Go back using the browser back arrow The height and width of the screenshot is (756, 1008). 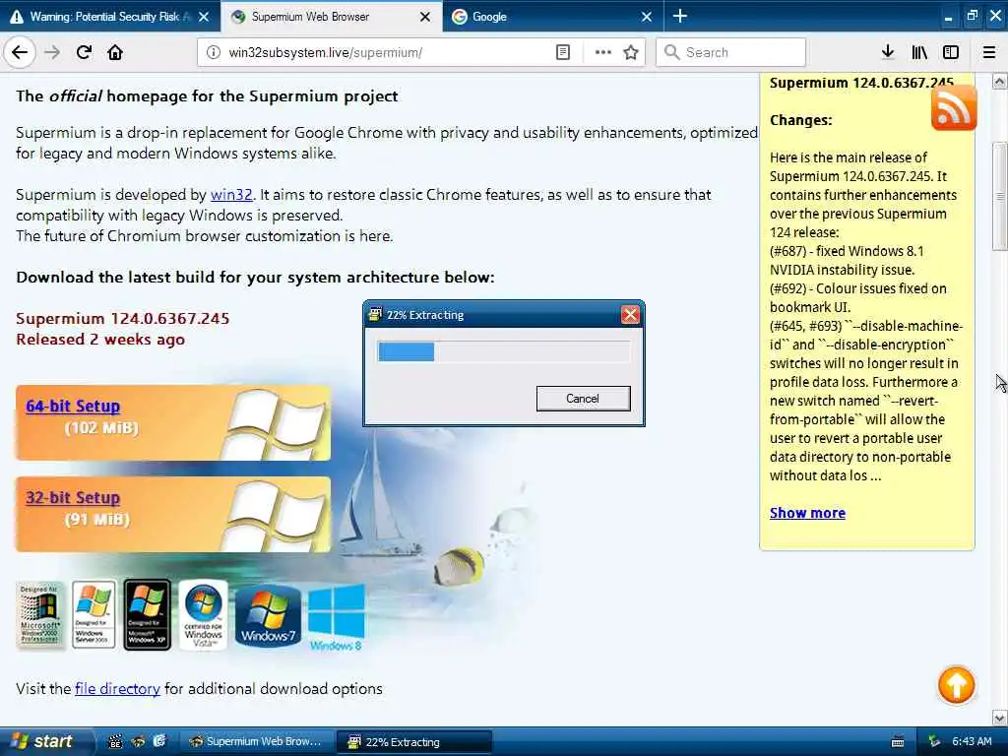[20, 52]
